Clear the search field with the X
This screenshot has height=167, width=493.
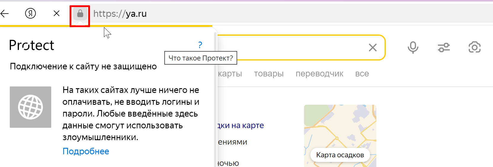click(x=373, y=48)
